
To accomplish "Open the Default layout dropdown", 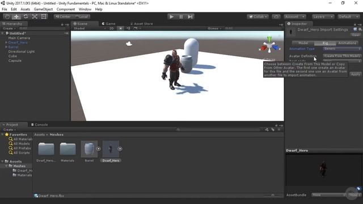I will pyautogui.click(x=348, y=16).
